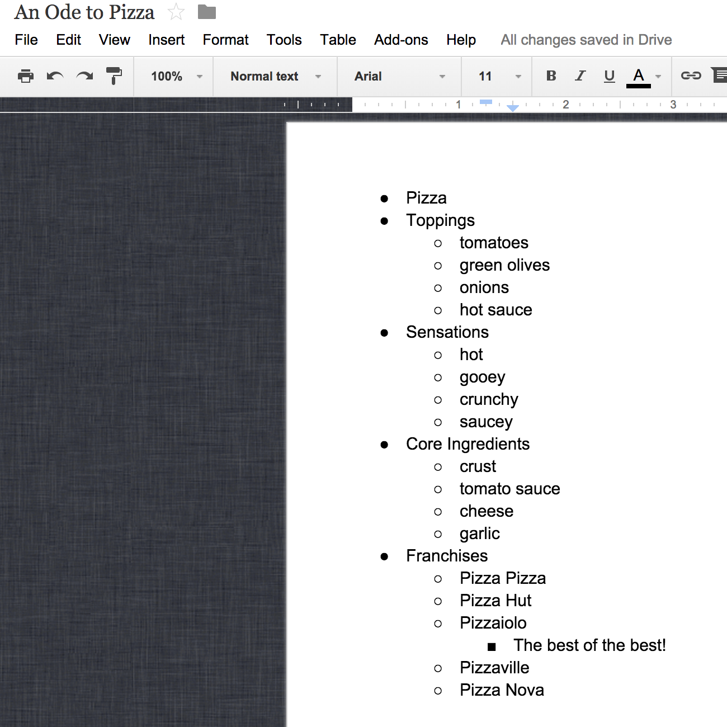The height and width of the screenshot is (727, 727).
Task: Toggle bold formatting
Action: pos(551,76)
